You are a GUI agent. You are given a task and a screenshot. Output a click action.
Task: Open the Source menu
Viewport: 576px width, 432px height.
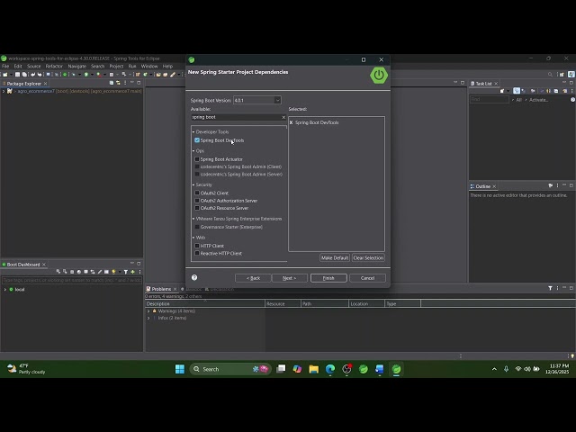tap(34, 67)
